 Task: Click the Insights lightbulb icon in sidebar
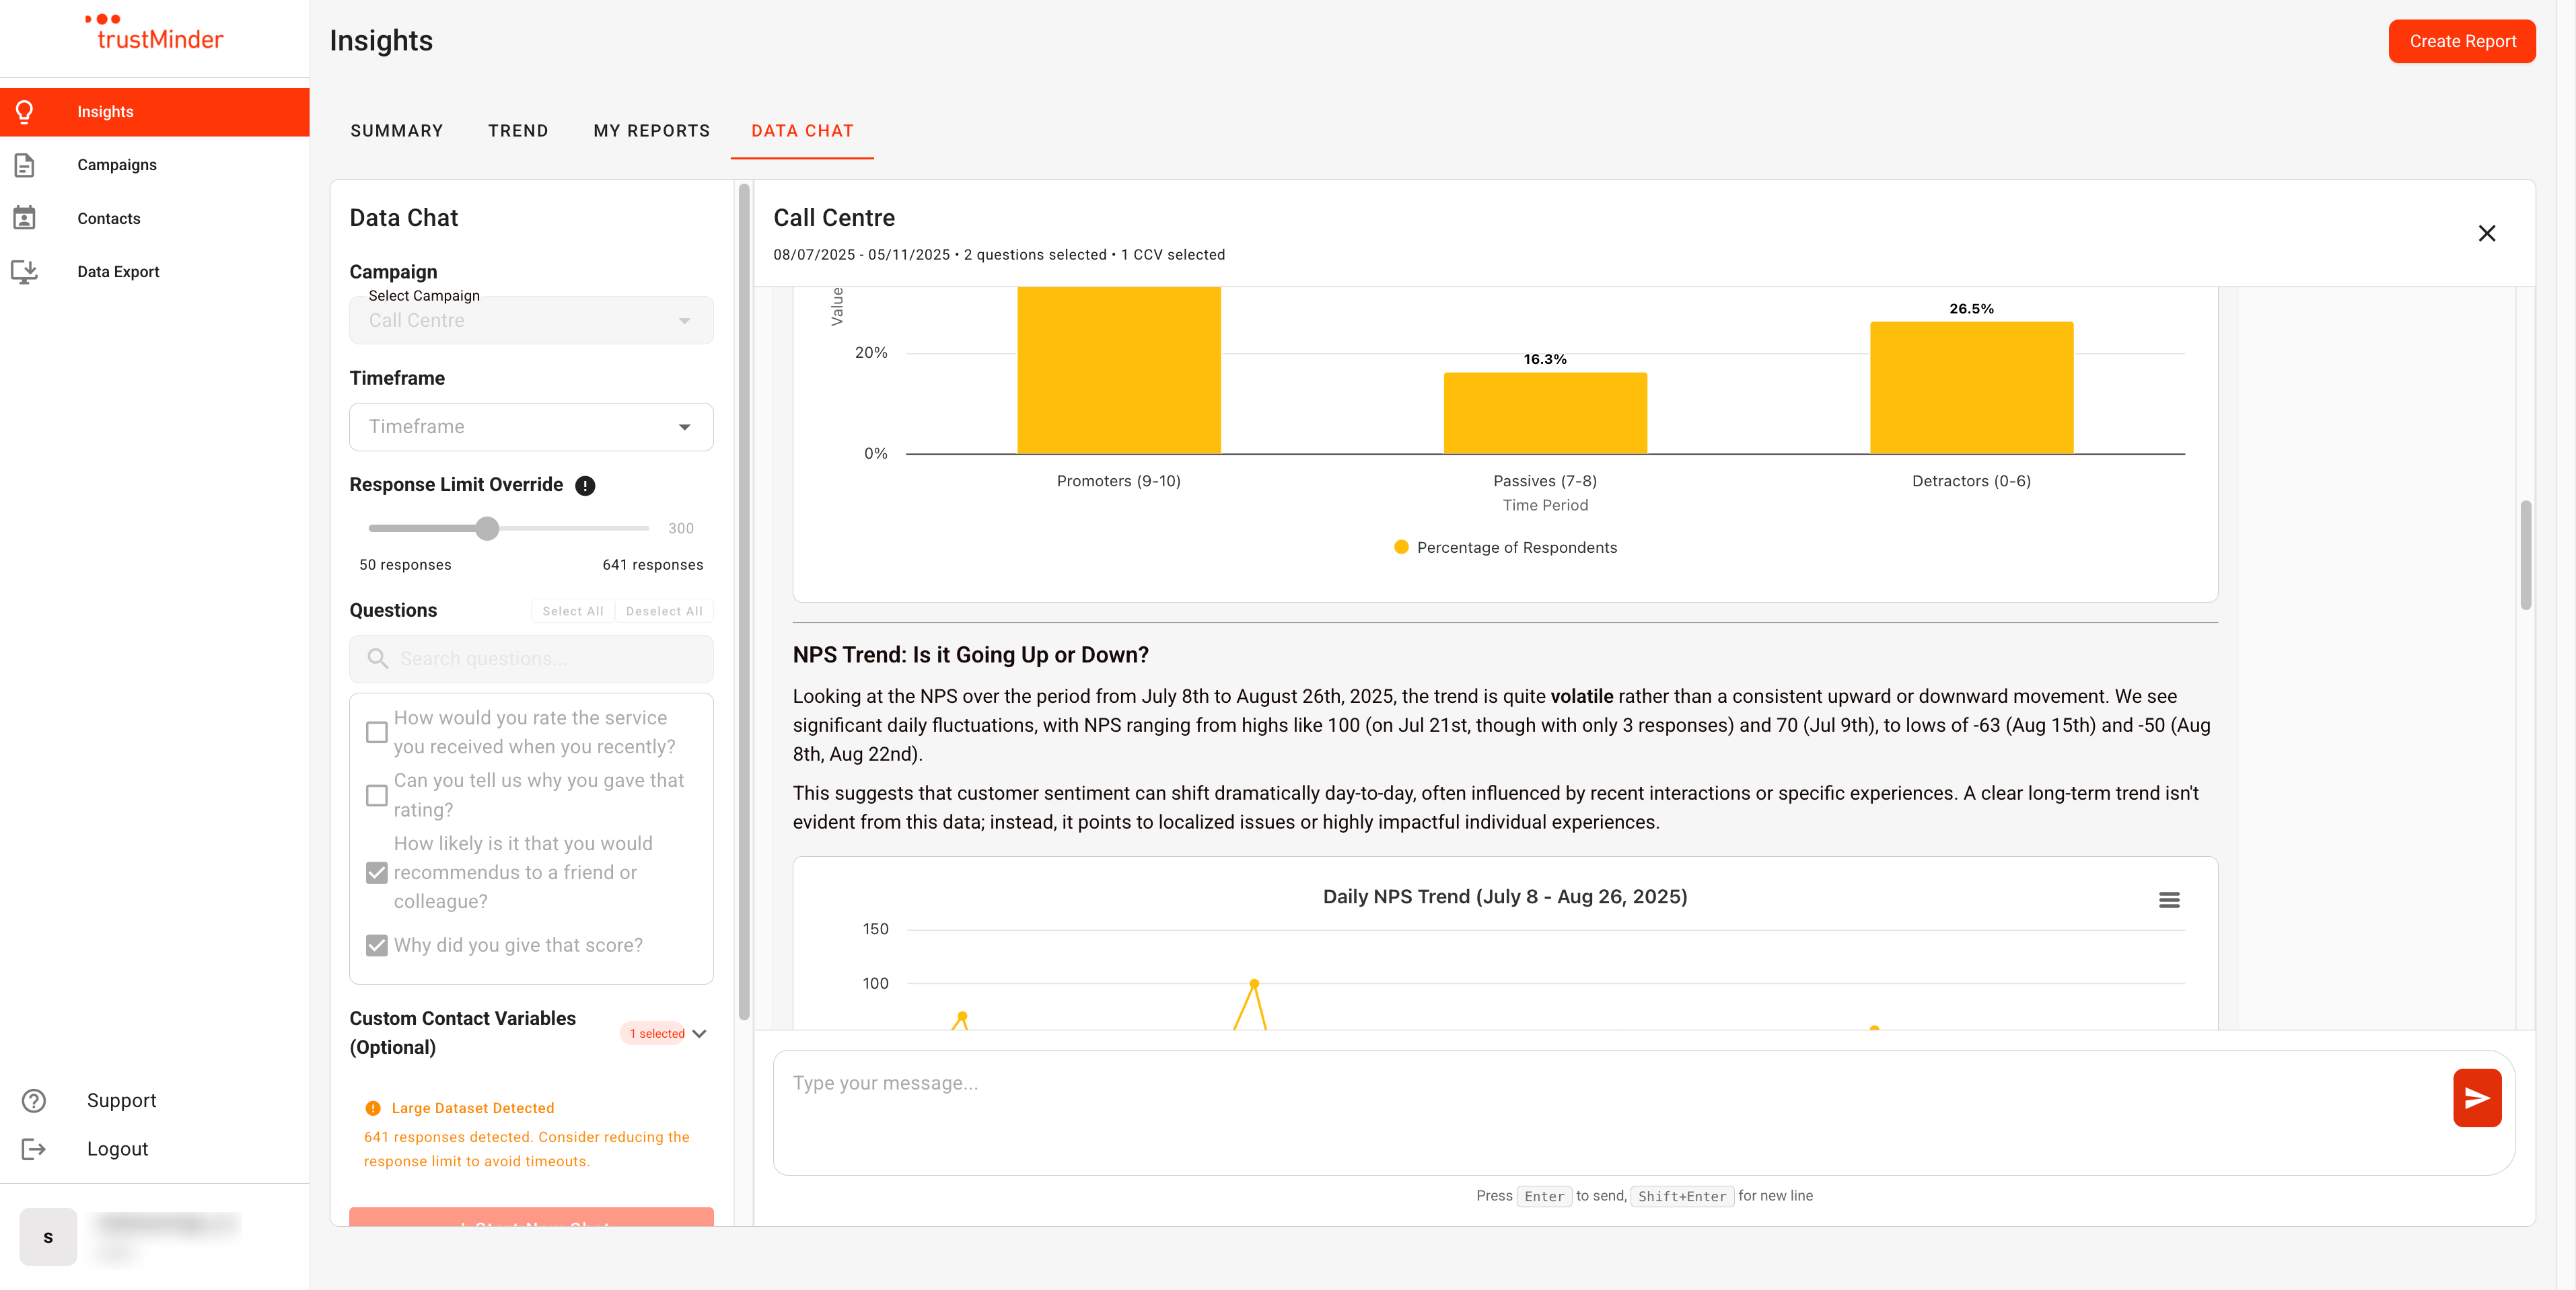click(25, 112)
